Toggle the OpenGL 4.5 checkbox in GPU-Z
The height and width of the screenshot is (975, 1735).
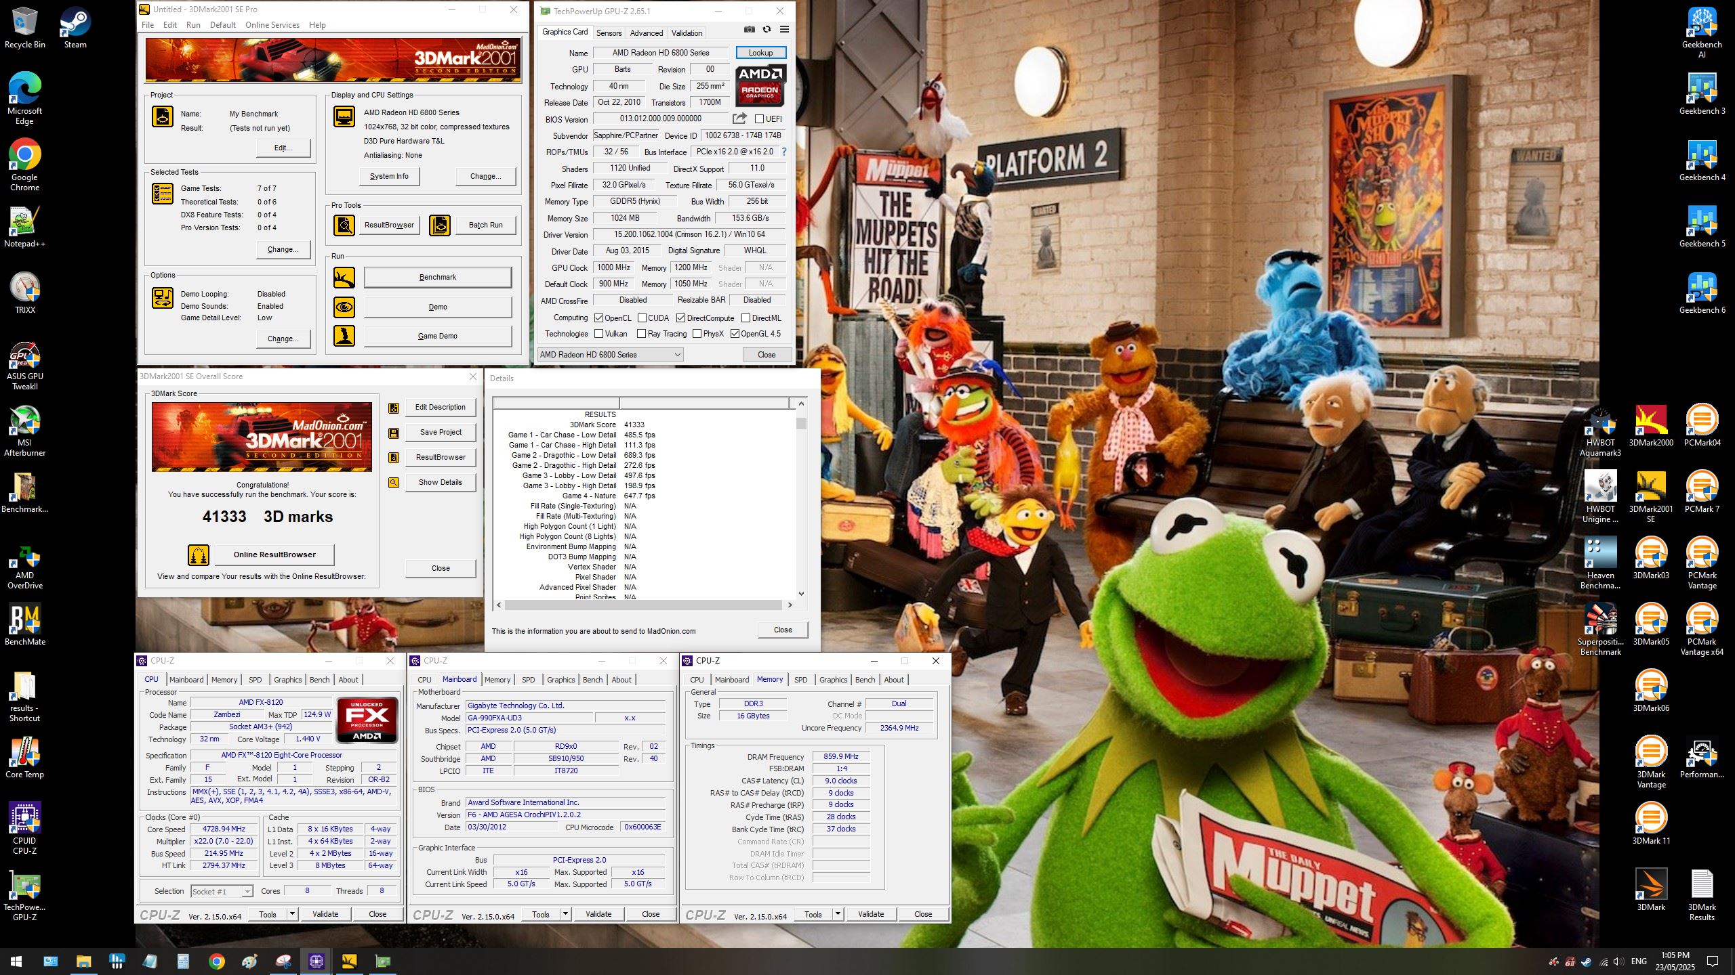(735, 334)
